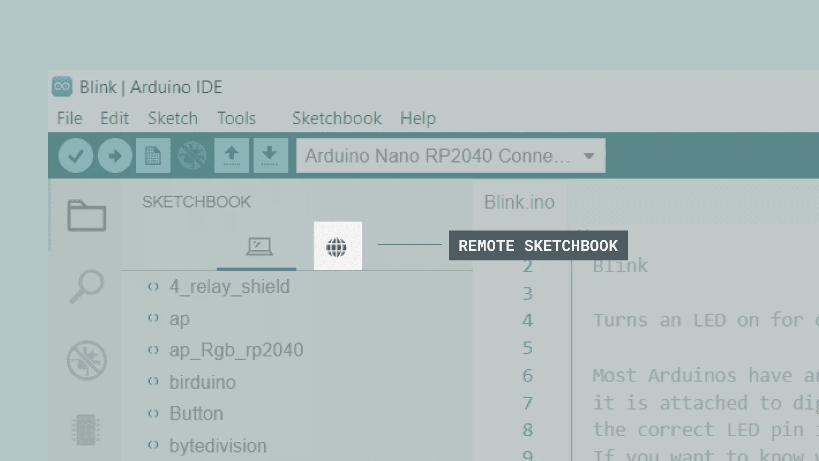819x461 pixels.
Task: Click the Verify checkmark button
Action: click(x=76, y=156)
